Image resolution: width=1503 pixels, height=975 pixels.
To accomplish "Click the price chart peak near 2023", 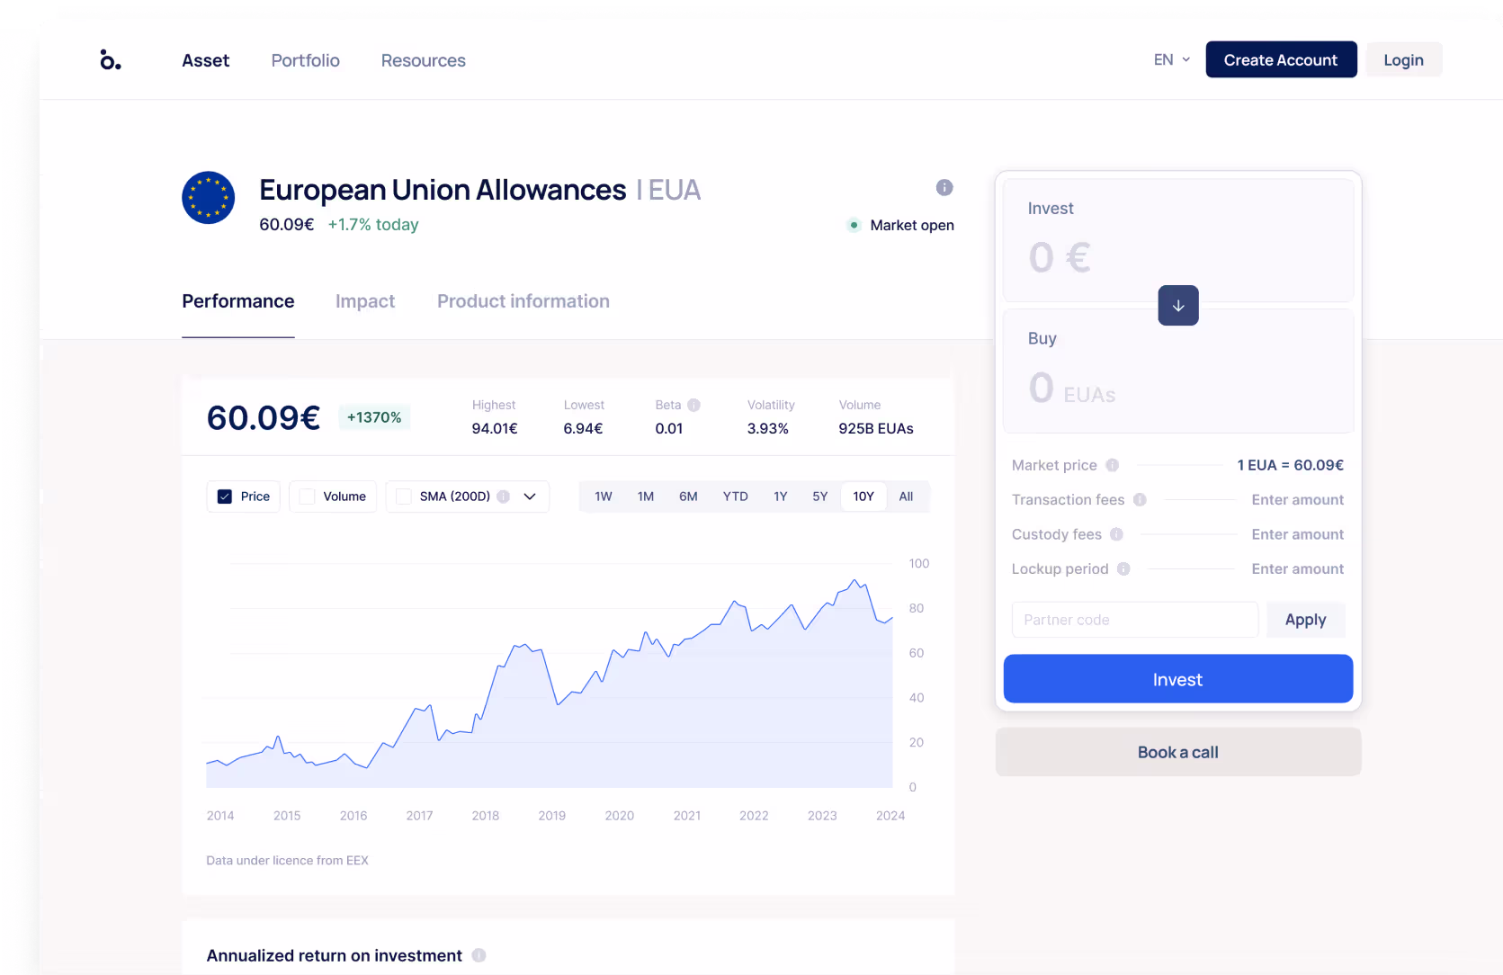I will point(854,581).
